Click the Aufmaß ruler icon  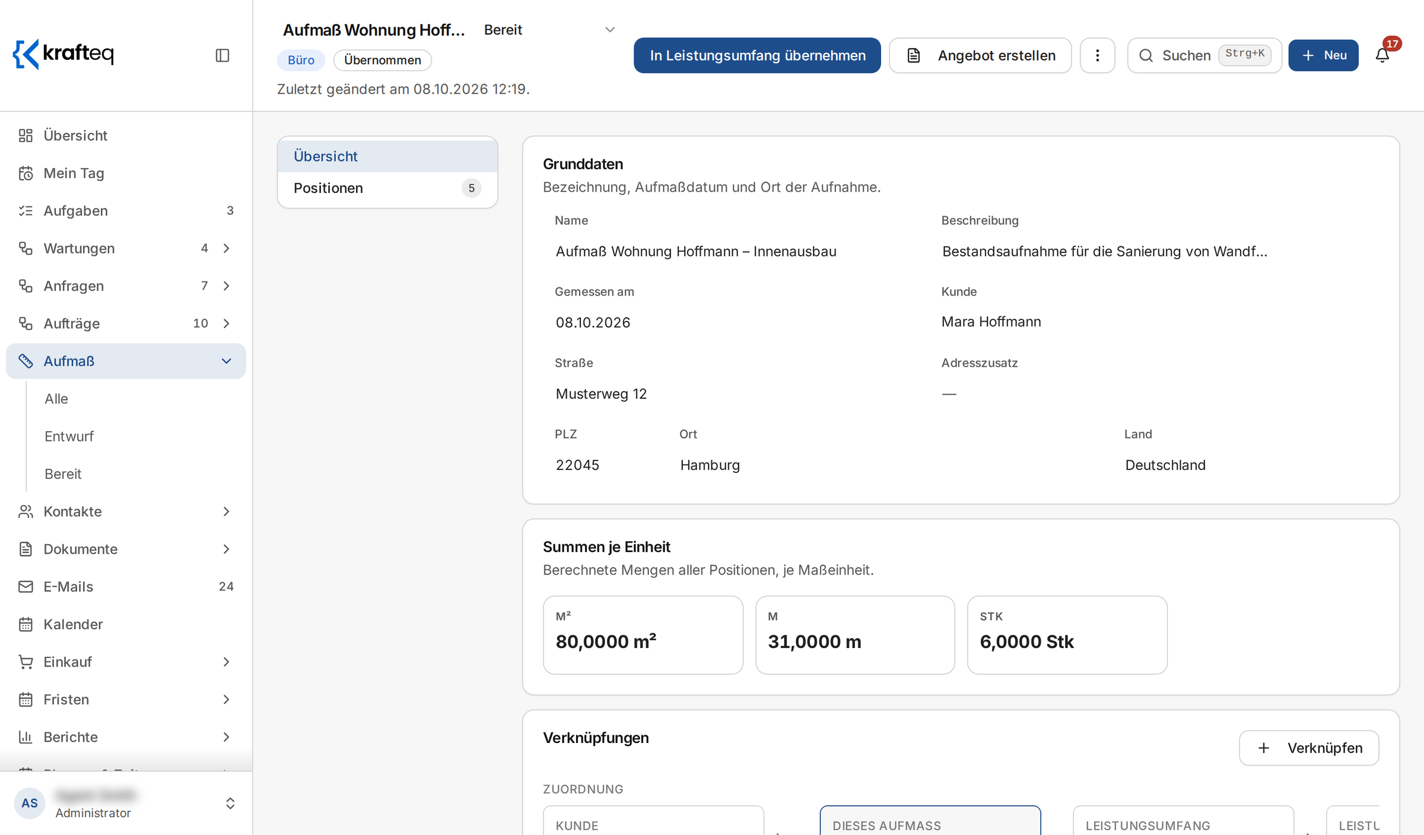pyautogui.click(x=26, y=361)
